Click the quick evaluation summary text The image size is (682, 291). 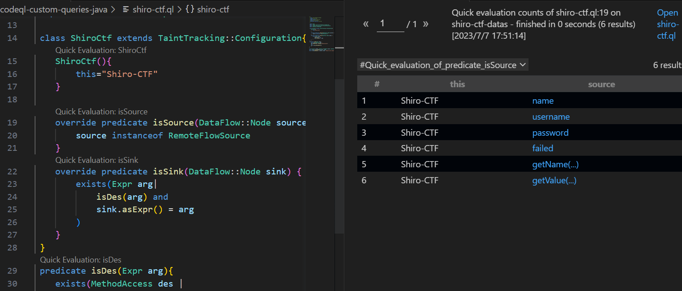click(543, 24)
